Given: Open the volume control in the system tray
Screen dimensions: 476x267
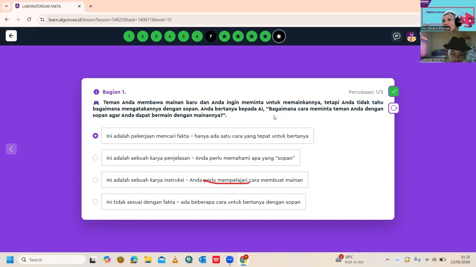Looking at the screenshot, I should click(434, 260).
